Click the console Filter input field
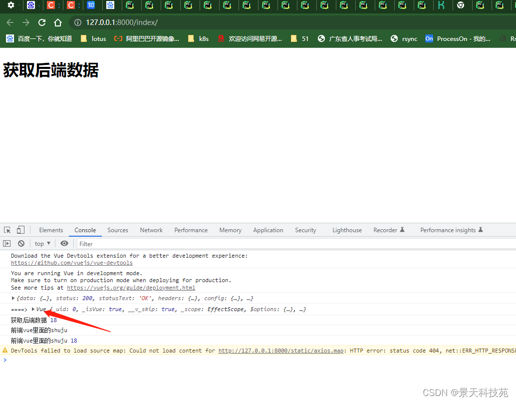The width and height of the screenshot is (516, 402). 296,244
